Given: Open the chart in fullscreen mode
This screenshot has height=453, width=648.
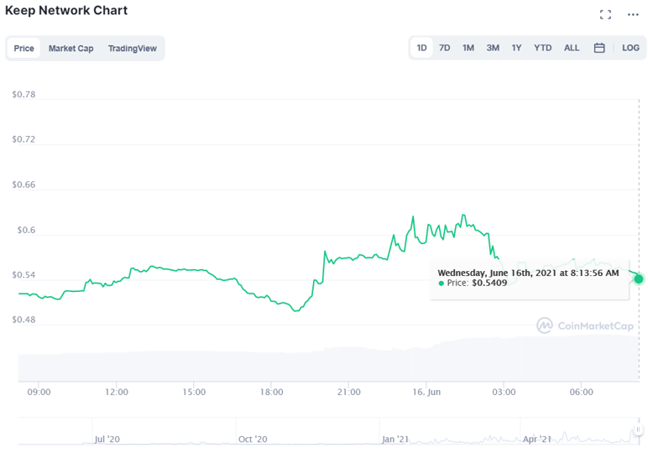Looking at the screenshot, I should coord(605,15).
